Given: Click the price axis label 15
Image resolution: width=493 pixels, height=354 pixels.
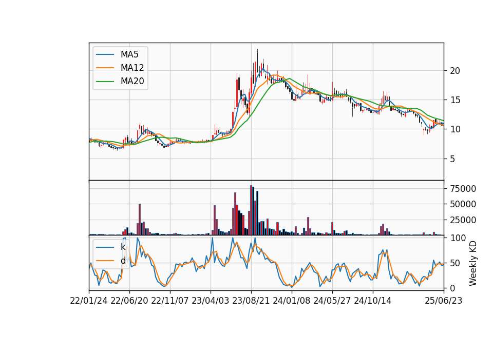Looking at the screenshot, I should click(455, 100).
